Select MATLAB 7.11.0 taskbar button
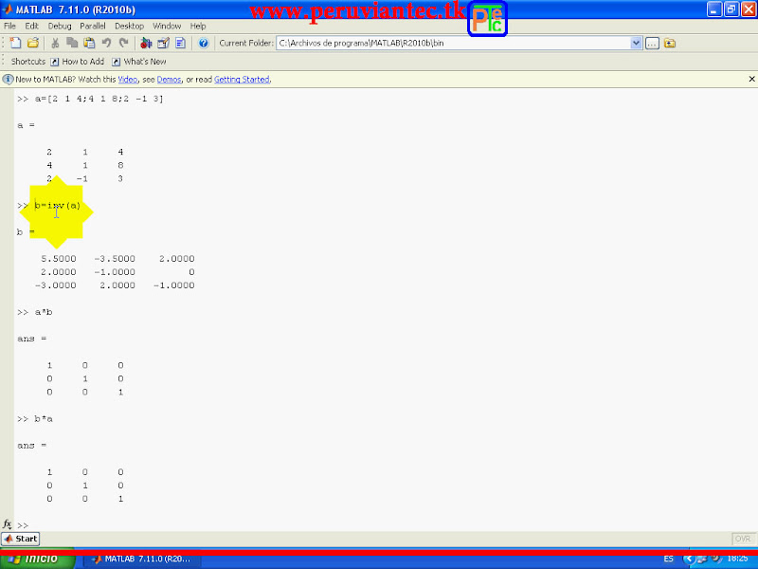The image size is (758, 569). click(x=143, y=560)
